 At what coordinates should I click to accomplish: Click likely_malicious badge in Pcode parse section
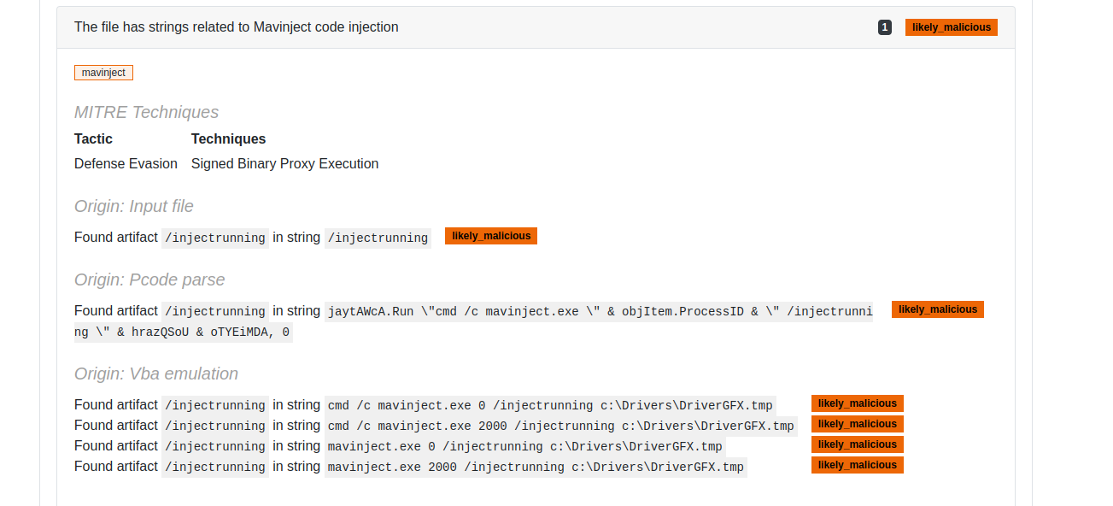[938, 309]
